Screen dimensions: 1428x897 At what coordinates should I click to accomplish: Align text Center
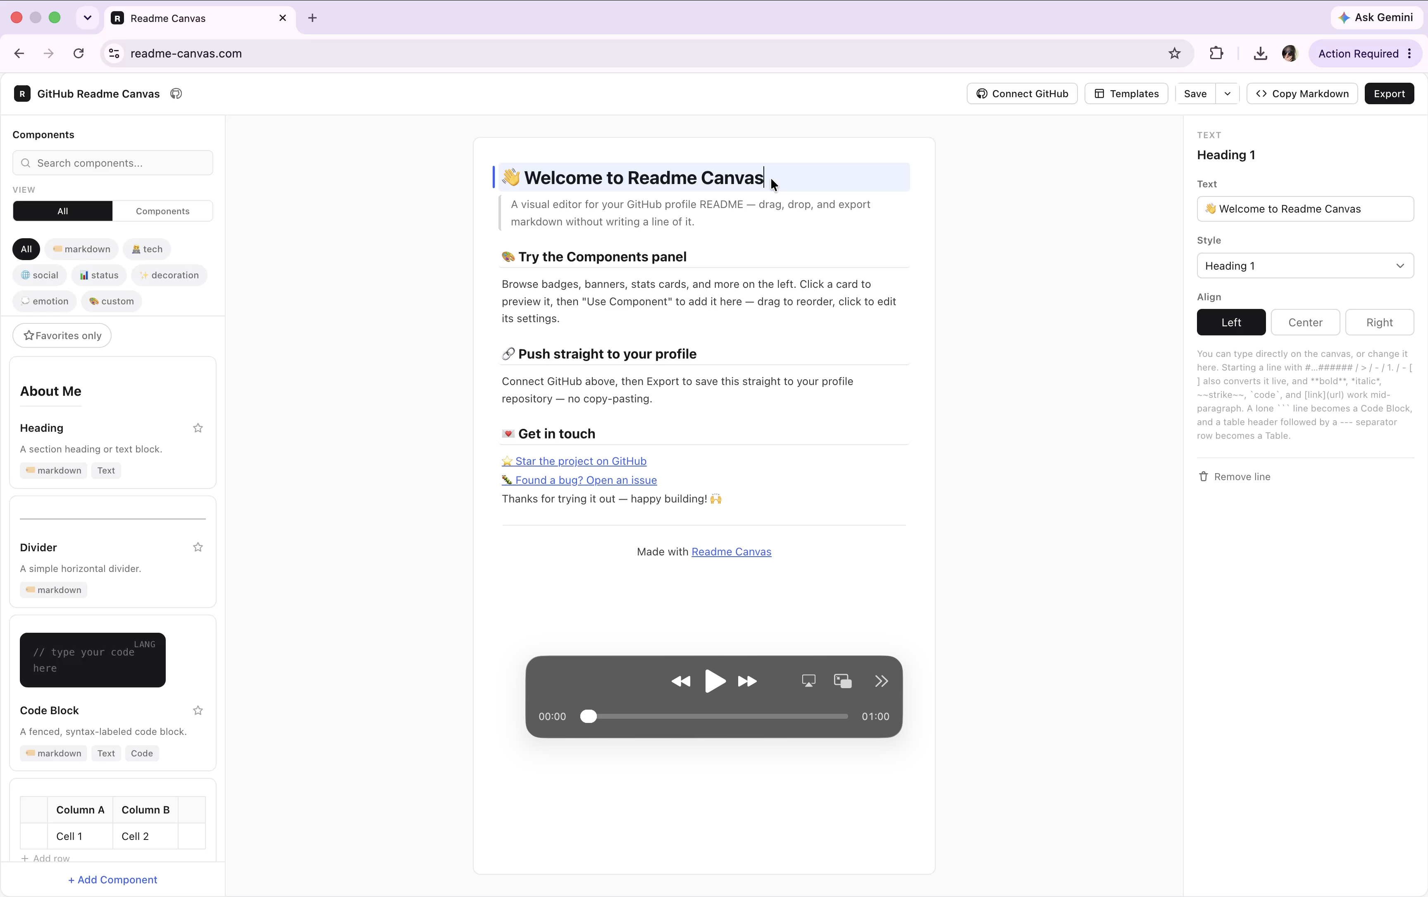(1305, 323)
